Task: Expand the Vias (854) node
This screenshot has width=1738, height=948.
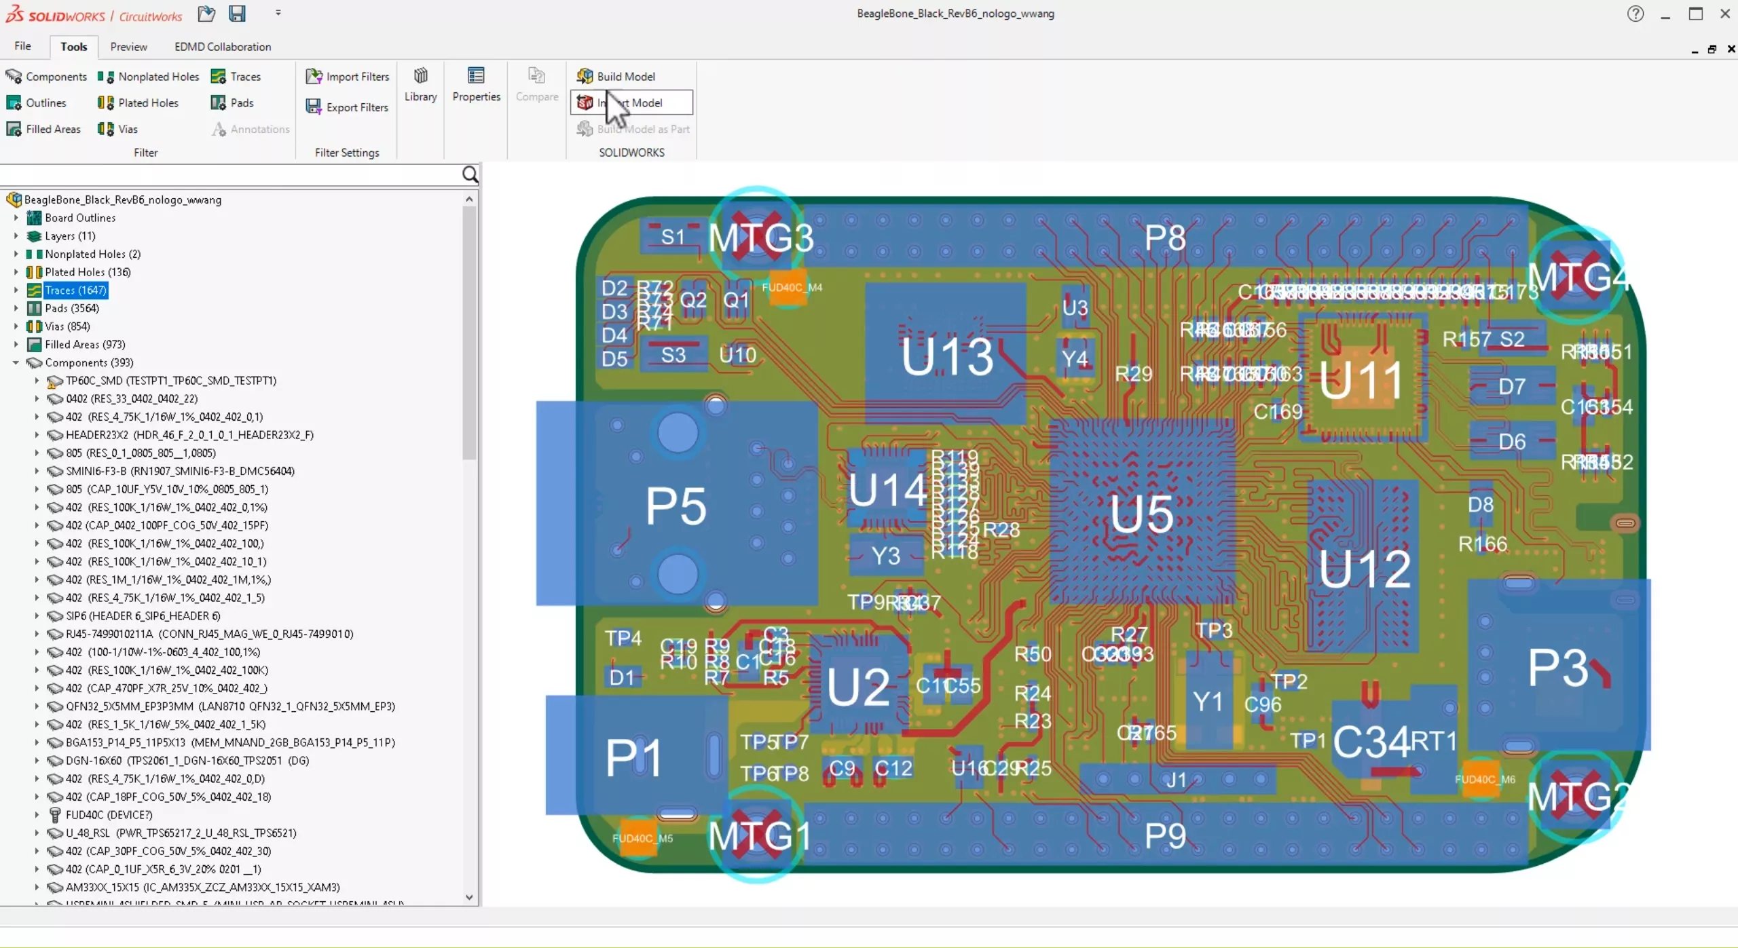Action: (16, 326)
